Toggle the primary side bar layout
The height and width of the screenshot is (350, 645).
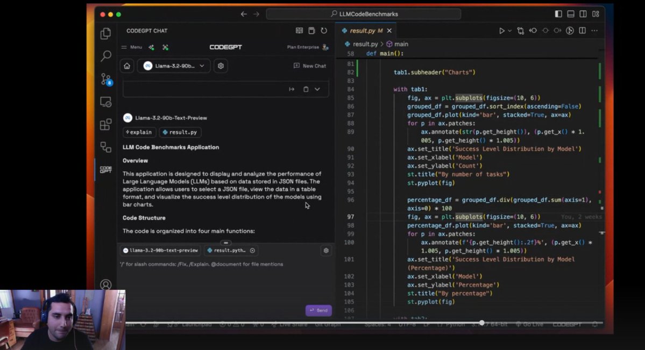[x=558, y=14]
